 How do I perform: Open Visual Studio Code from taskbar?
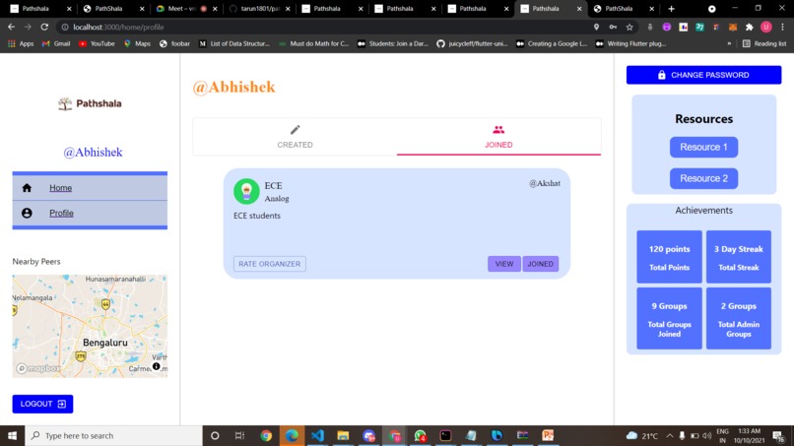(317, 435)
